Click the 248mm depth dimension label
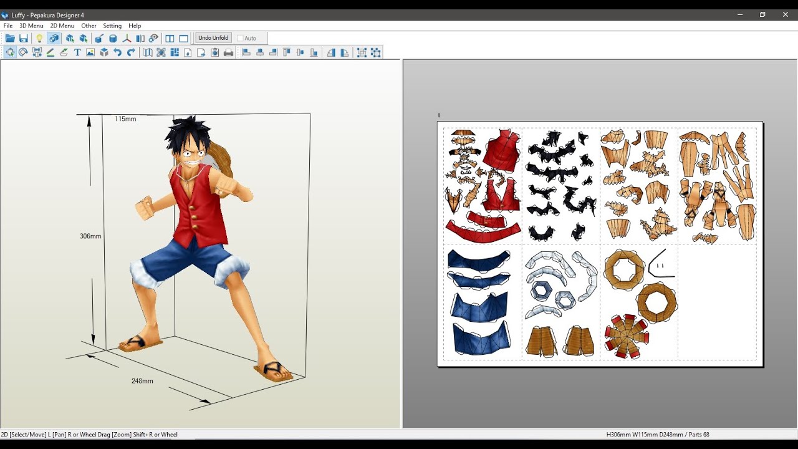 [x=142, y=381]
